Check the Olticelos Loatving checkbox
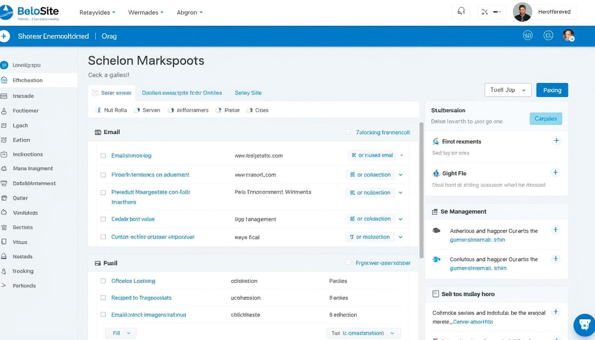 click(103, 281)
